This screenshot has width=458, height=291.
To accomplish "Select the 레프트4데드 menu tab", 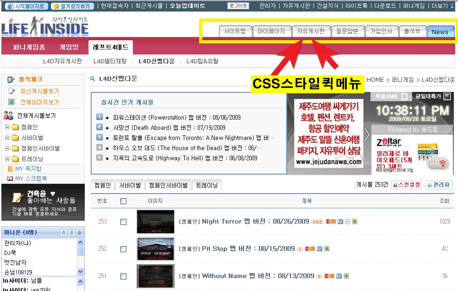I will tap(110, 47).
